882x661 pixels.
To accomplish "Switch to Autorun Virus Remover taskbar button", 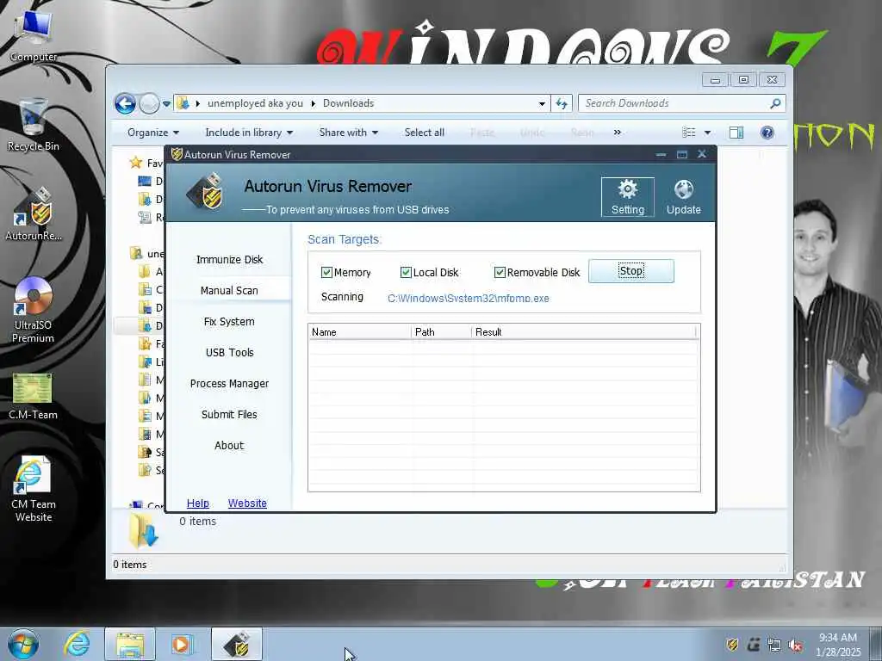I will coord(237,644).
